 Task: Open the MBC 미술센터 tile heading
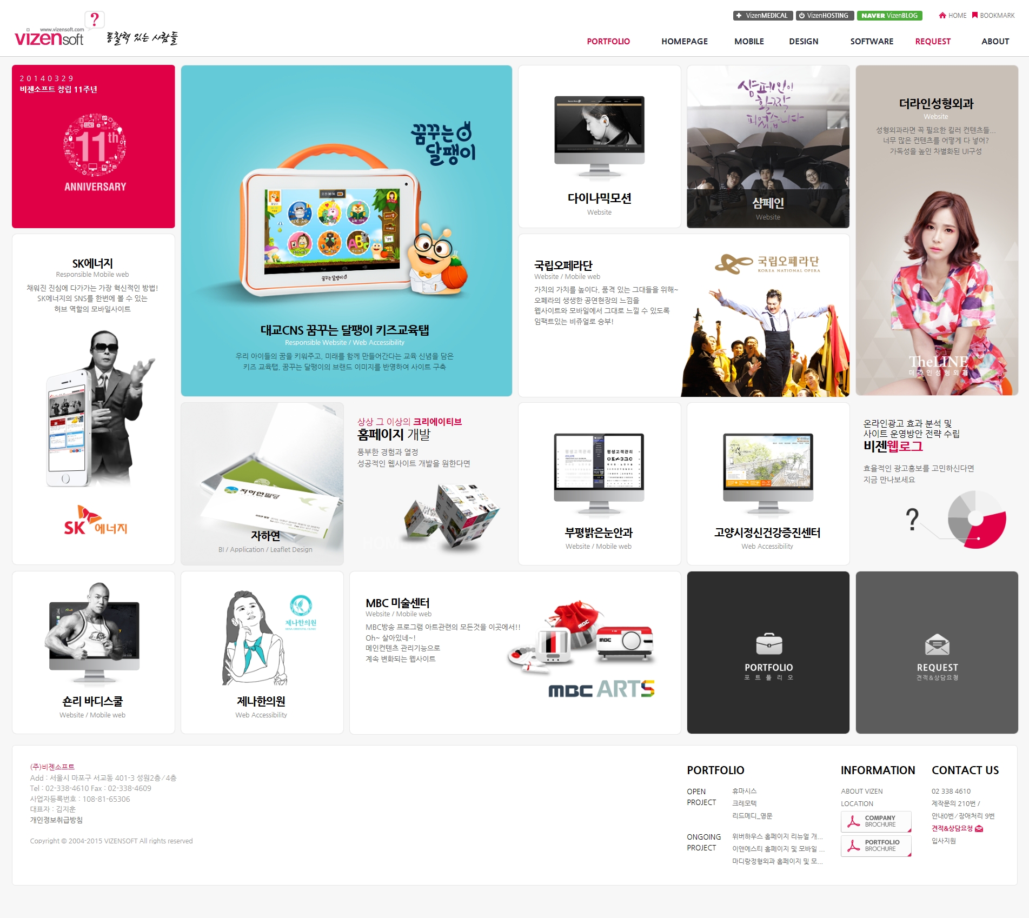pyautogui.click(x=397, y=603)
